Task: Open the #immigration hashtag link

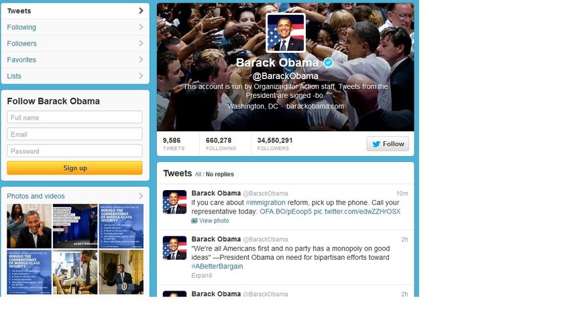Action: pyautogui.click(x=266, y=203)
